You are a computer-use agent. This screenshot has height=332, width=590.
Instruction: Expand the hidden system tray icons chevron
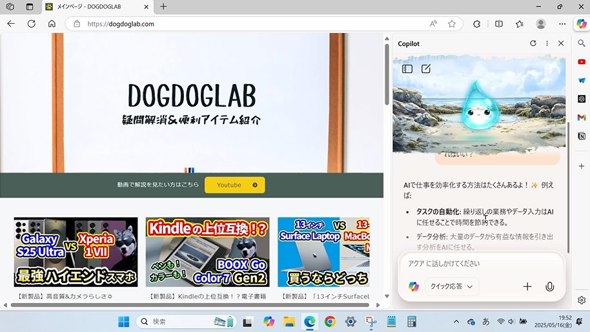coord(456,322)
